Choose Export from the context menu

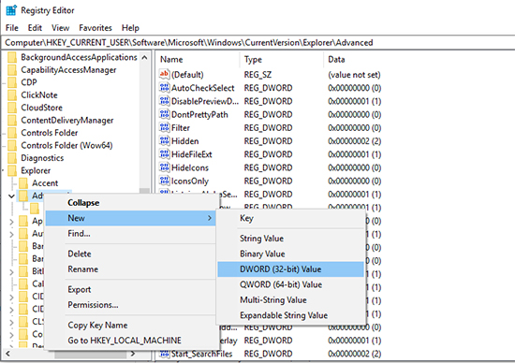point(80,289)
